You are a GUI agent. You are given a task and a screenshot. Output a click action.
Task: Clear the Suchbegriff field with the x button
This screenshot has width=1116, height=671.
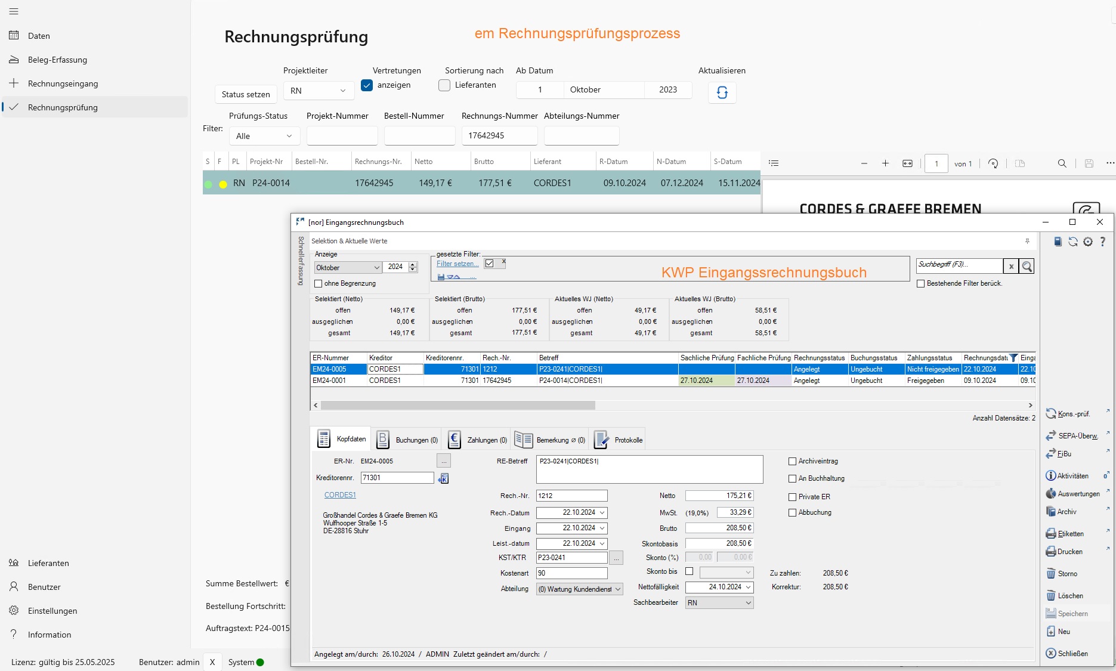(1011, 267)
